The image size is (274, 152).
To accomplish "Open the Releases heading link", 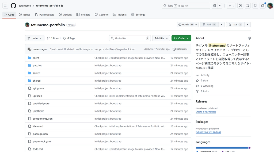I will click(201, 101).
